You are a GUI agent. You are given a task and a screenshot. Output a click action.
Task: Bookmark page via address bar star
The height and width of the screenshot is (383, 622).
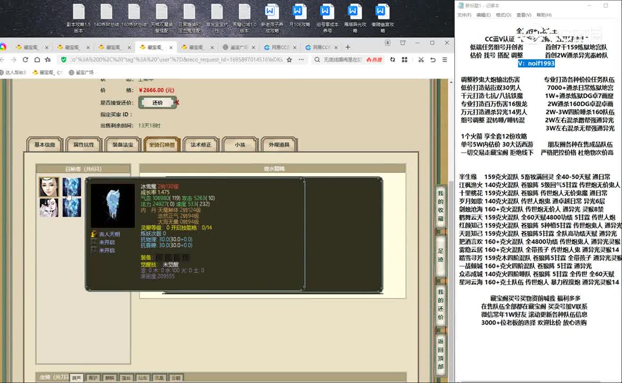tap(289, 60)
